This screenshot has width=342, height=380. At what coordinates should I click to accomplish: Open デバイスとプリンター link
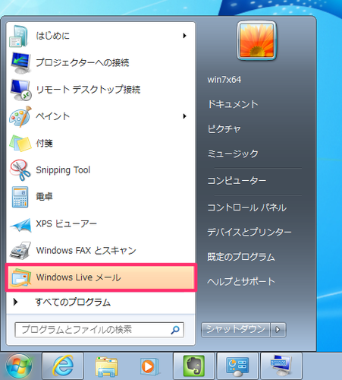tap(249, 232)
